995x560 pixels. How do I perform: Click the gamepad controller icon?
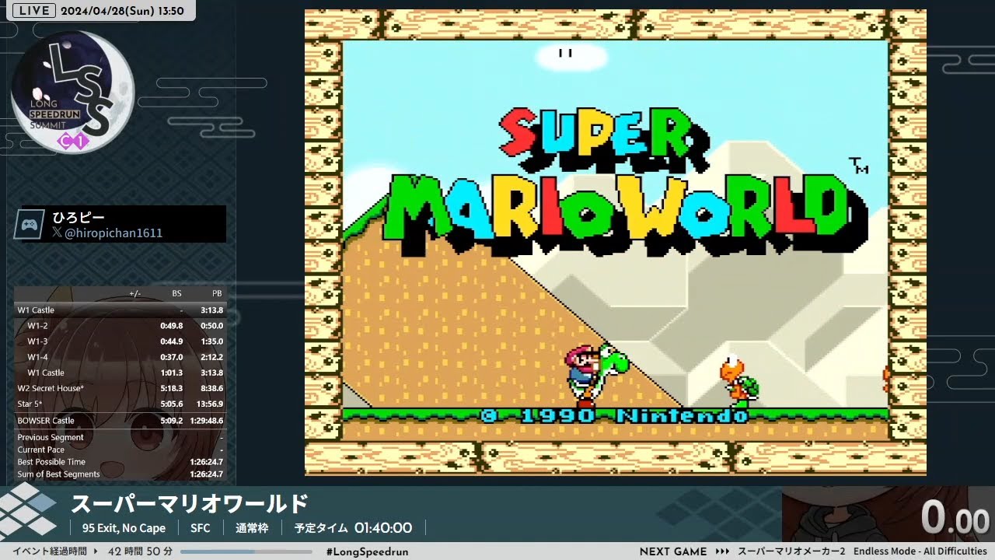(30, 224)
